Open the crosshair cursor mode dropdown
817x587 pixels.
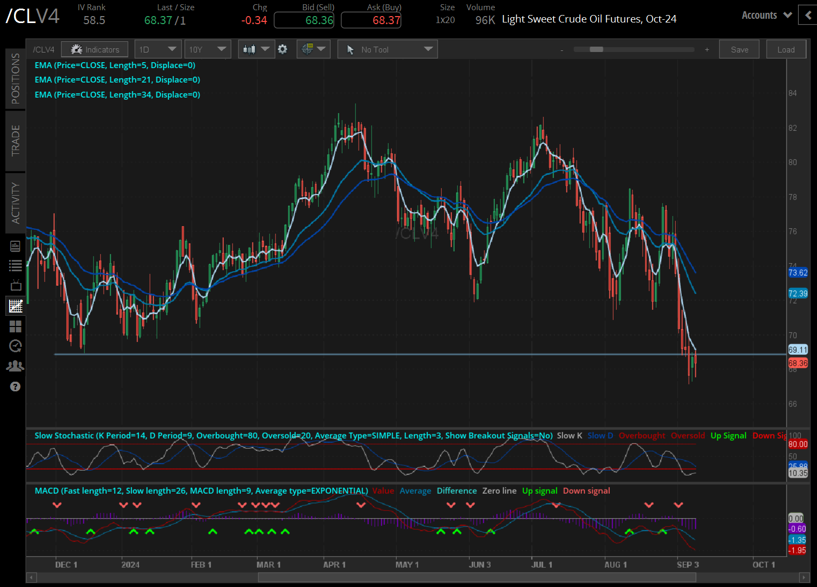(313, 49)
